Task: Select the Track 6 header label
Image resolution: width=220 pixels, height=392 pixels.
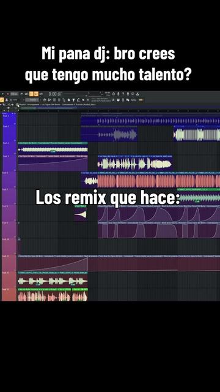Action: (5, 173)
